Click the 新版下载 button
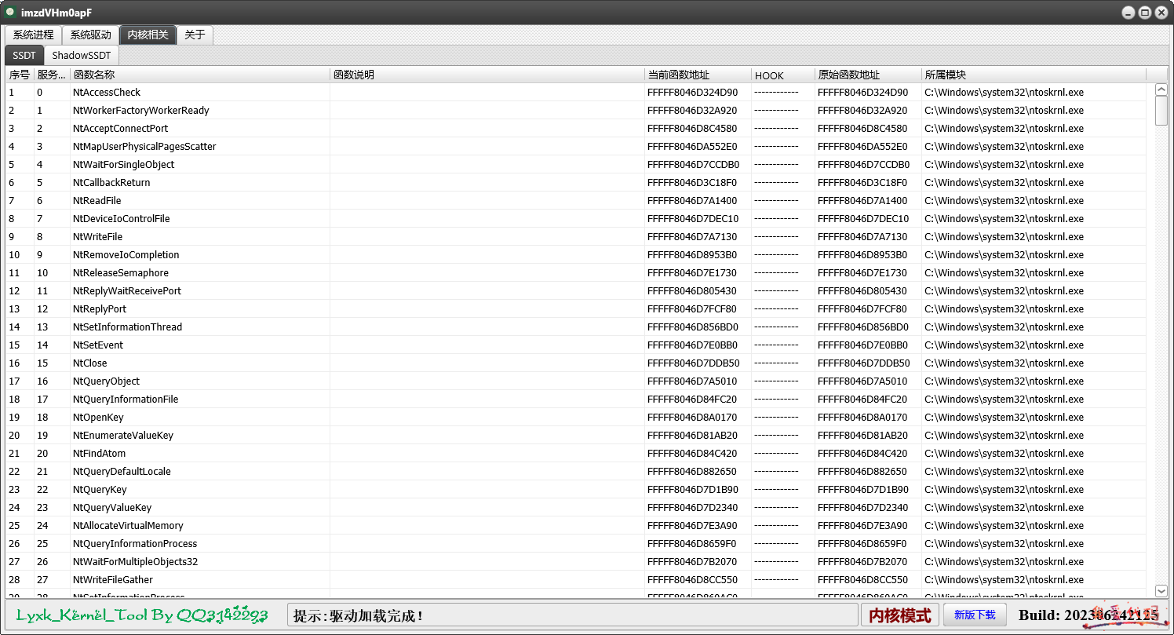Viewport: 1174px width, 635px height. (975, 615)
